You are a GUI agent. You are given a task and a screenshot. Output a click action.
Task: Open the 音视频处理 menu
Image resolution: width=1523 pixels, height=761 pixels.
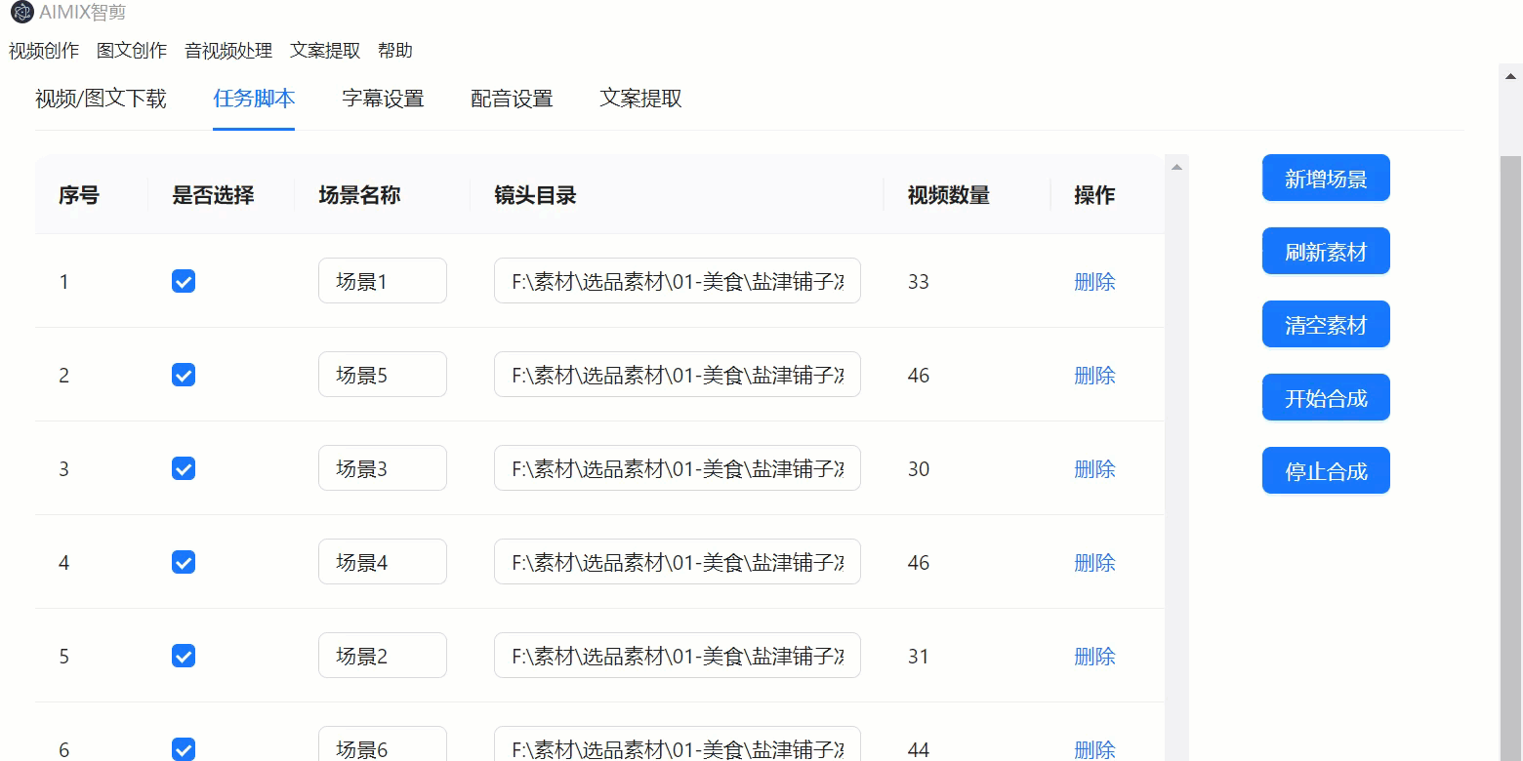click(x=228, y=51)
